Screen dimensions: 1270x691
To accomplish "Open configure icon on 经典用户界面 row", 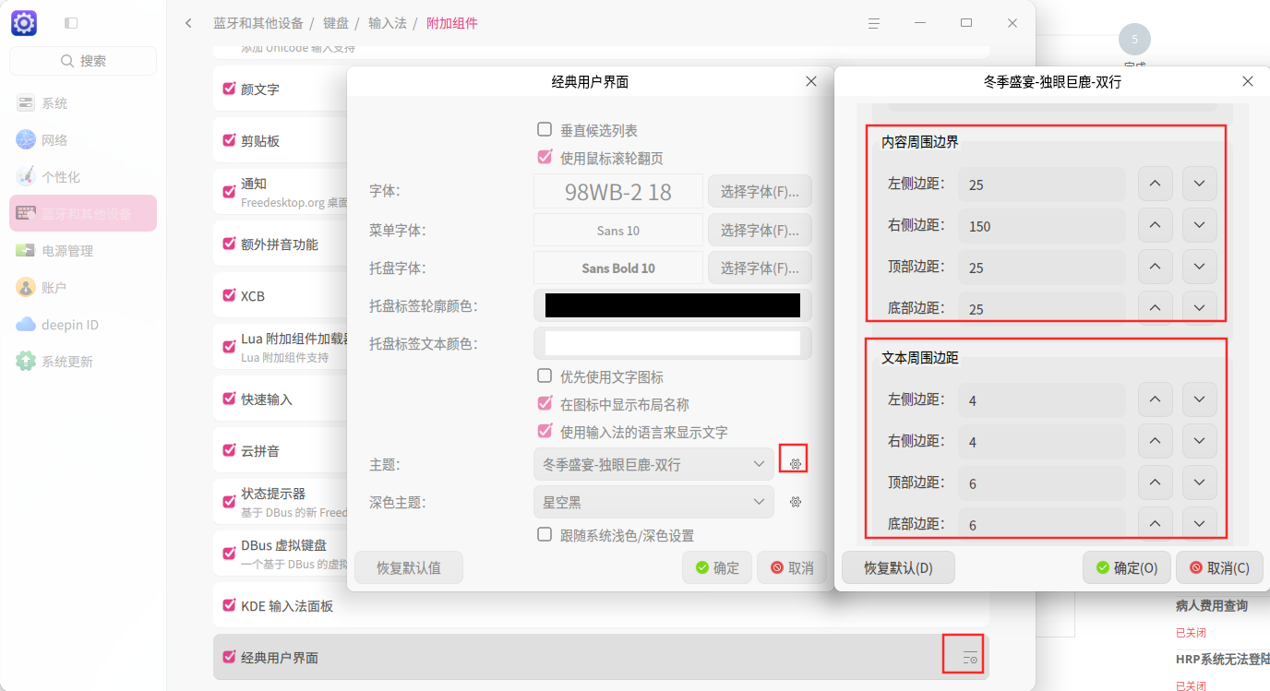I will 969,658.
